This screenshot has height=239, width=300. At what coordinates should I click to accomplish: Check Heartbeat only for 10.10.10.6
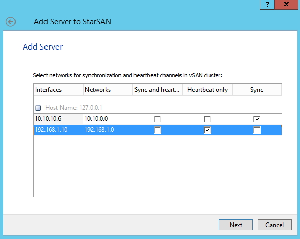tap(207, 119)
